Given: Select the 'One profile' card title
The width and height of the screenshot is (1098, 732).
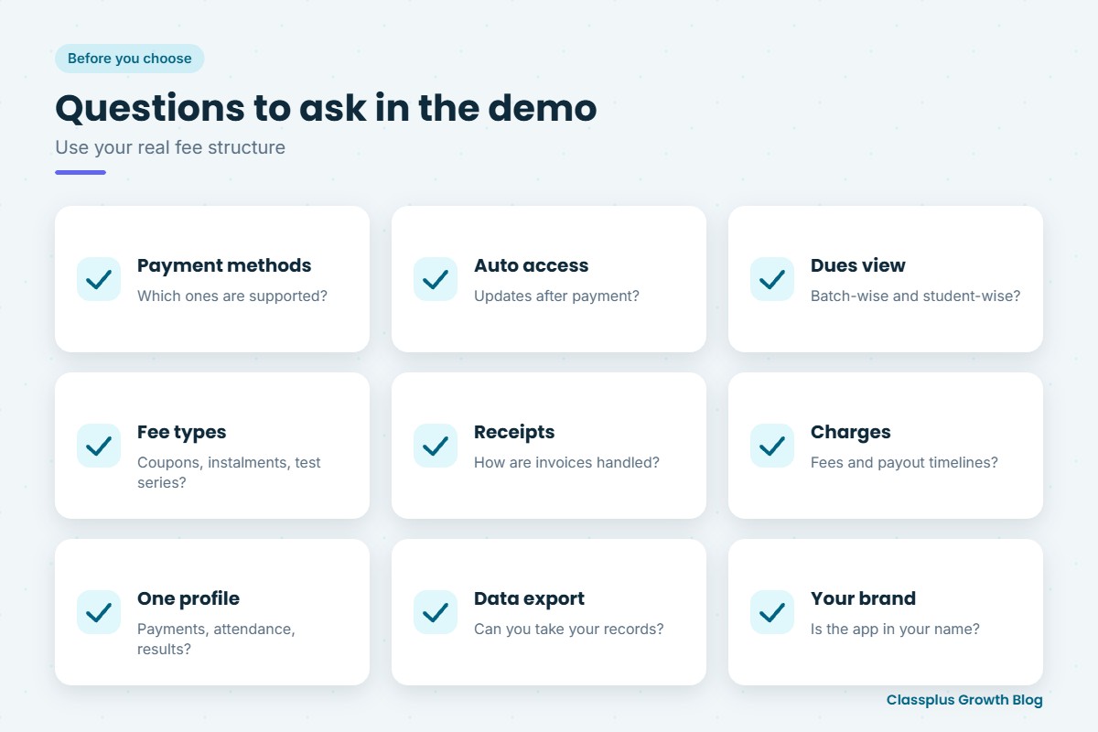Looking at the screenshot, I should 188,598.
